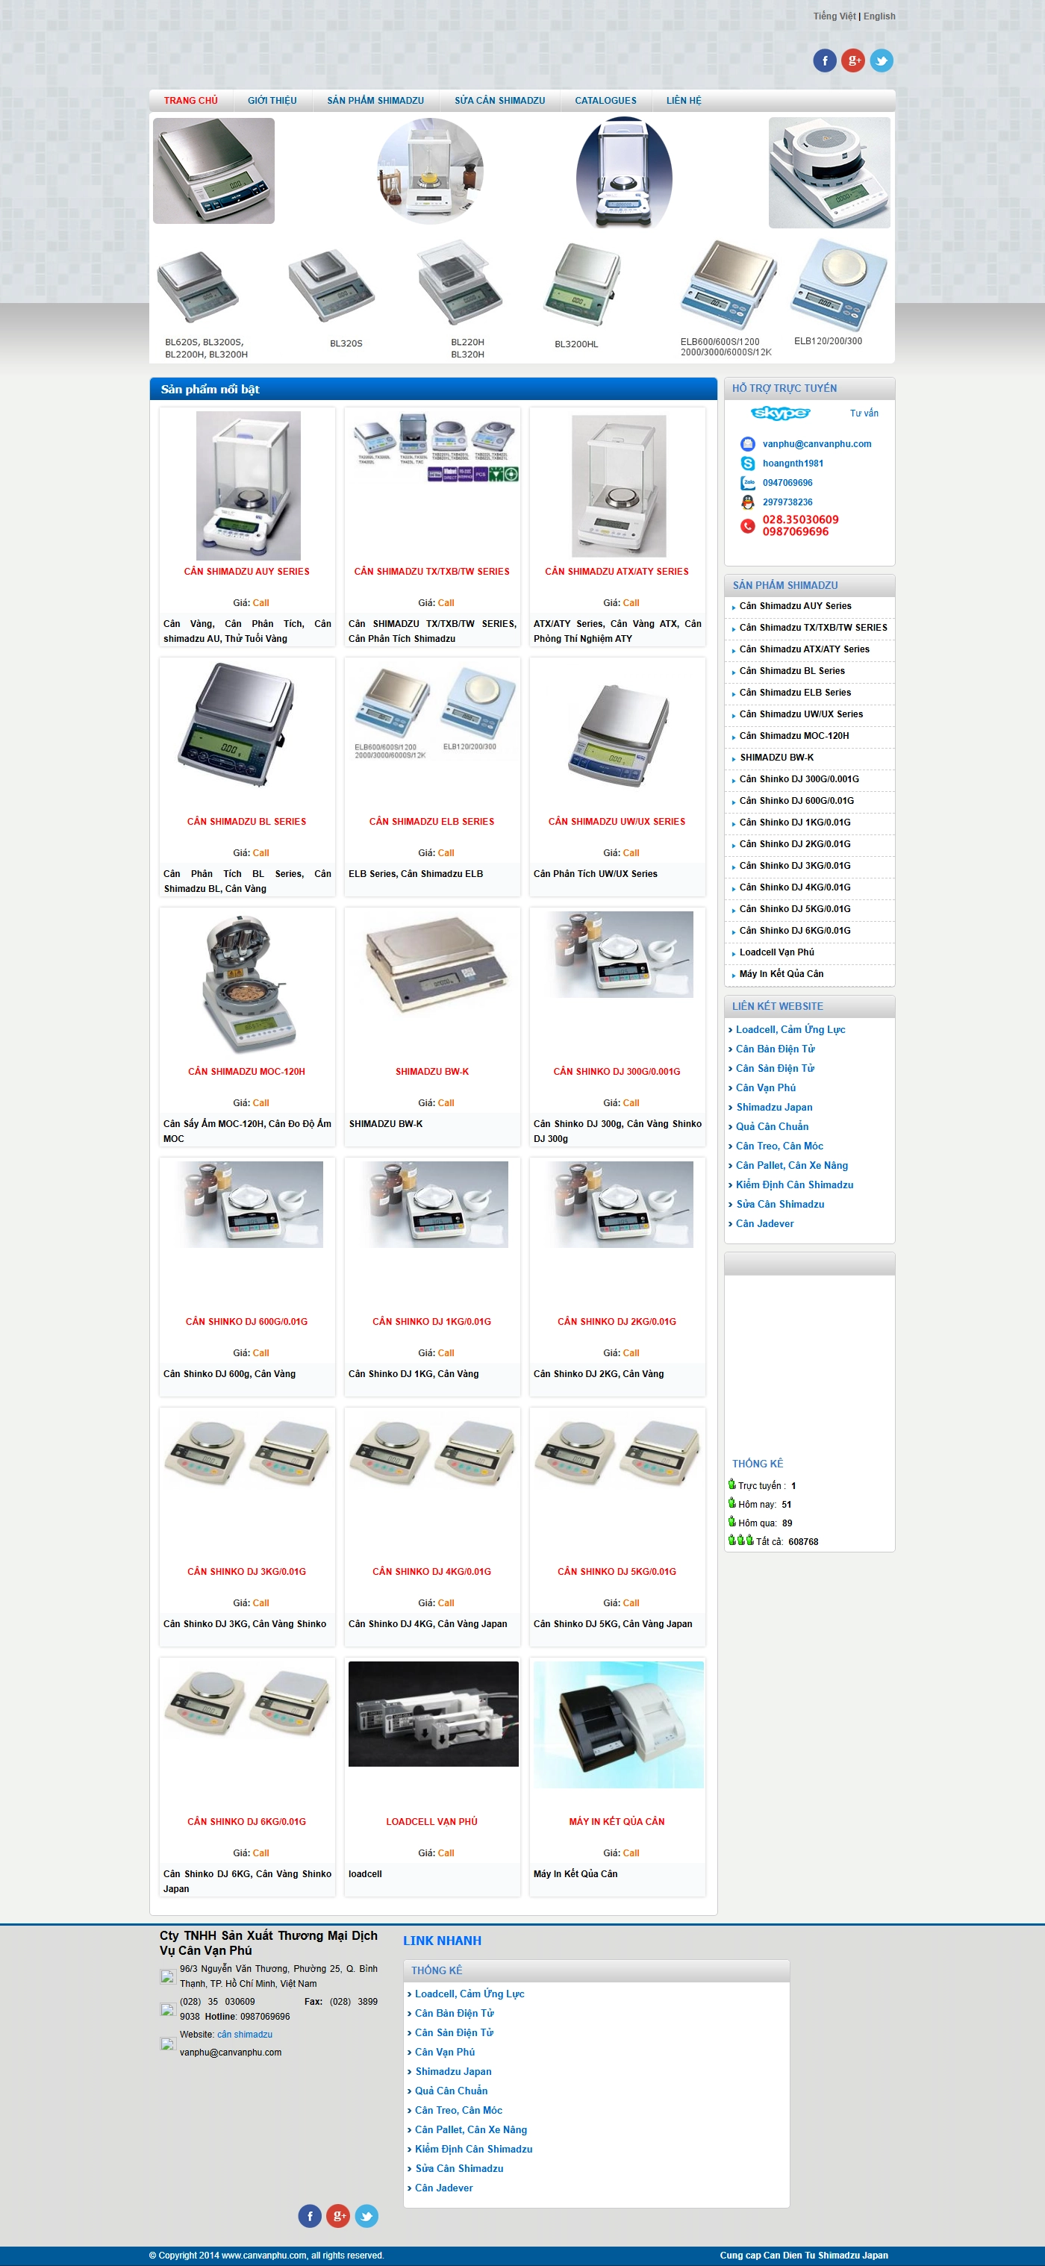Click the Google+ icon in the footer
The height and width of the screenshot is (2266, 1045).
pos(339,2216)
